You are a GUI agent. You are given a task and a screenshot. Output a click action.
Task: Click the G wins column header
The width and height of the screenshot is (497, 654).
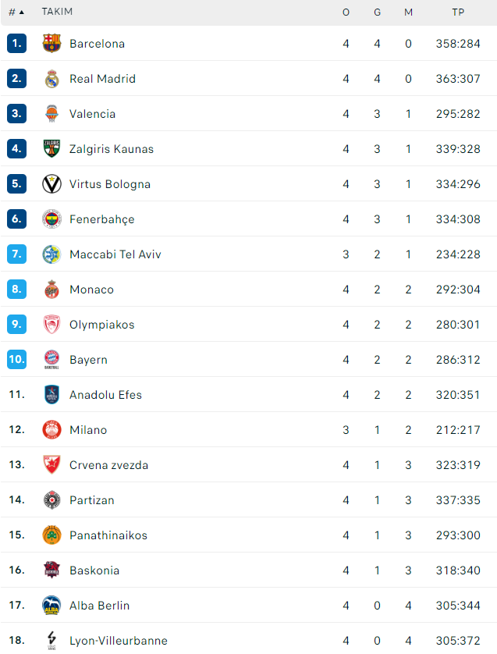pos(378,12)
